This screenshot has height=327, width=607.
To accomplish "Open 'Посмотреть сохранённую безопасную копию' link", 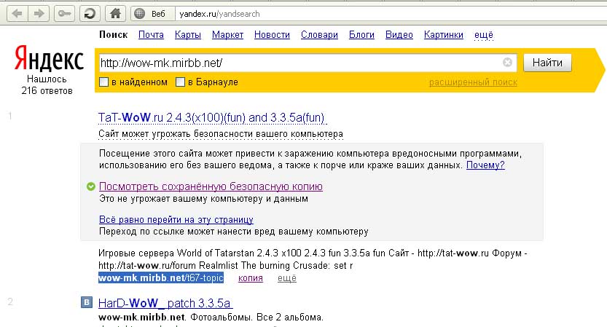I will [211, 186].
